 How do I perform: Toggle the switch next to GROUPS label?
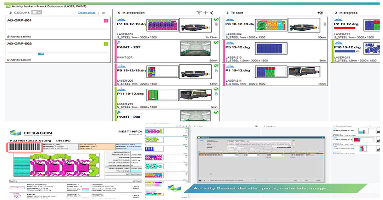pos(37,12)
